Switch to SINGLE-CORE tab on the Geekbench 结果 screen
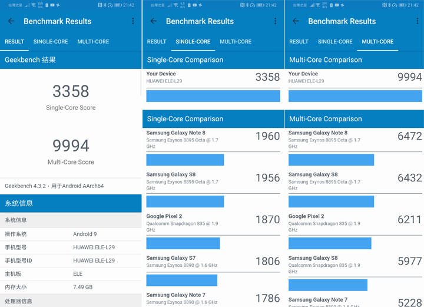Viewport: 424px width, 307px height. click(x=51, y=42)
